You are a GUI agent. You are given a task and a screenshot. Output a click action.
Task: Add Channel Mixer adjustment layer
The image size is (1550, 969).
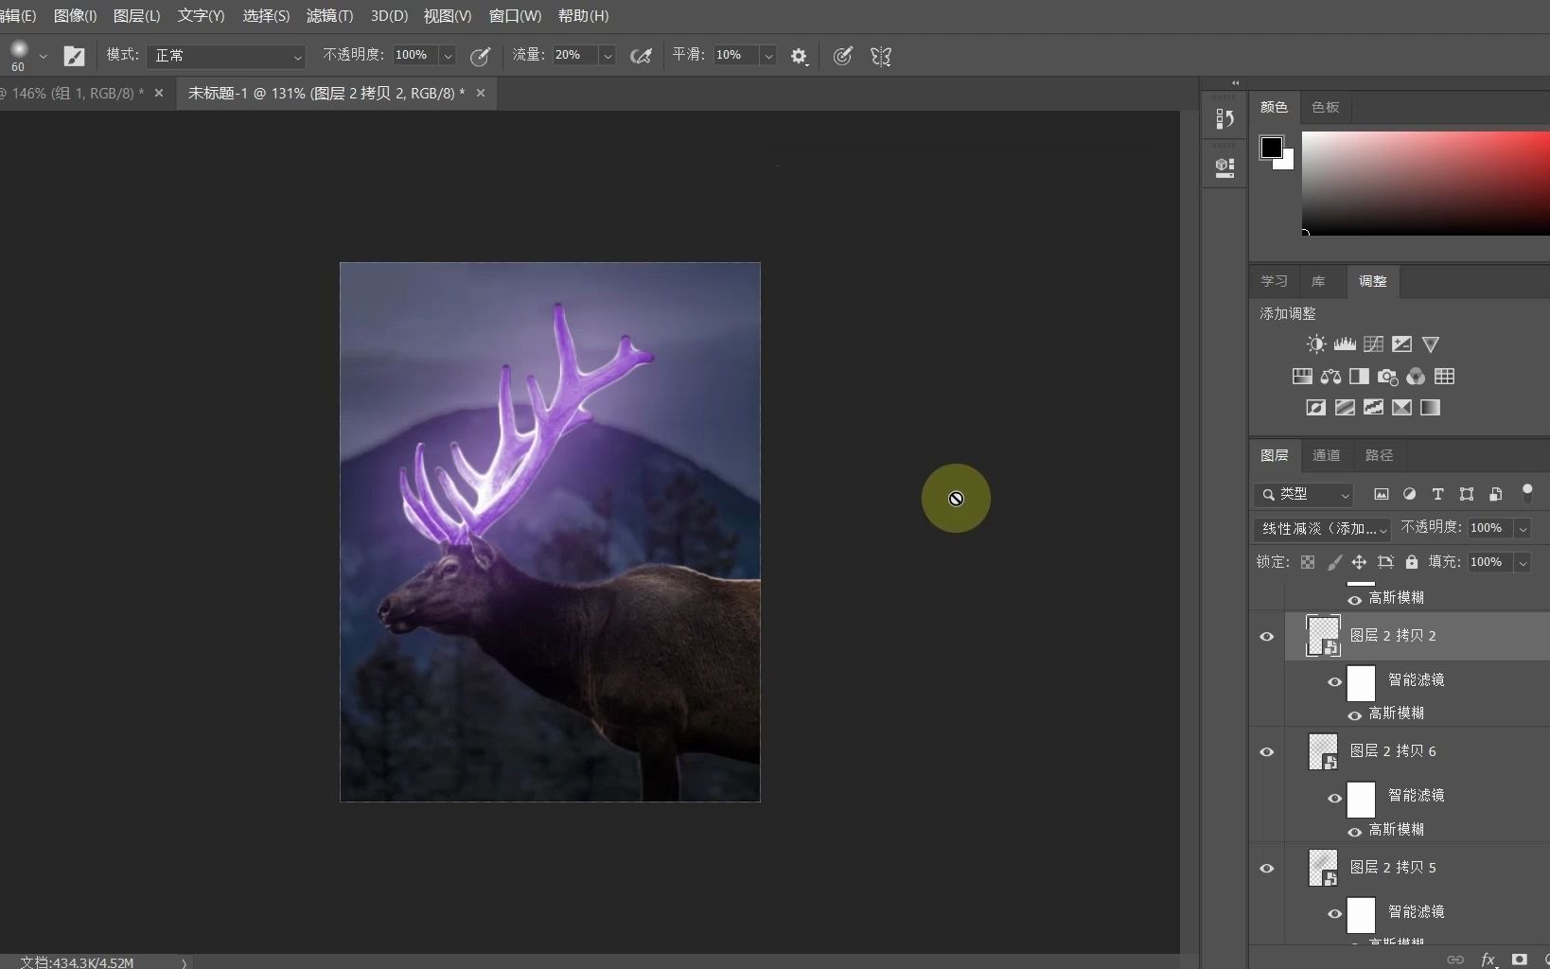click(1416, 377)
